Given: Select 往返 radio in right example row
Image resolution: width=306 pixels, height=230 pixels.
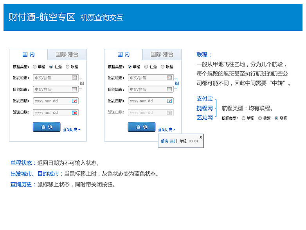Looking at the screenshot, I should [x=260, y=118].
